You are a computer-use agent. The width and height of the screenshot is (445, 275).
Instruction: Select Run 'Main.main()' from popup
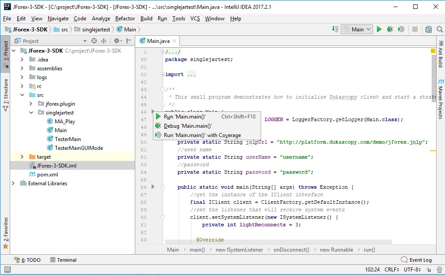[x=207, y=117]
